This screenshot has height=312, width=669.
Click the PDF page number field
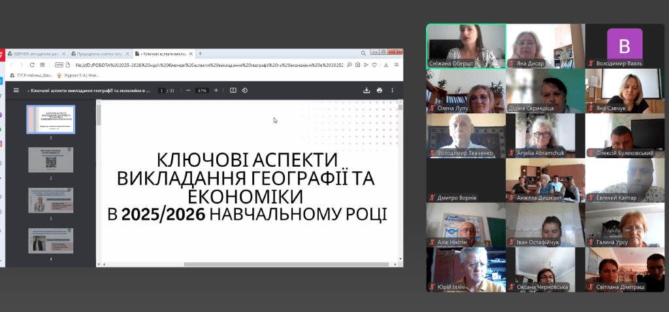[161, 90]
